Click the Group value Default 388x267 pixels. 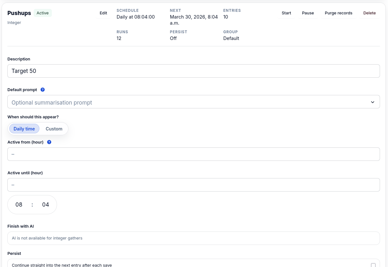pos(231,38)
